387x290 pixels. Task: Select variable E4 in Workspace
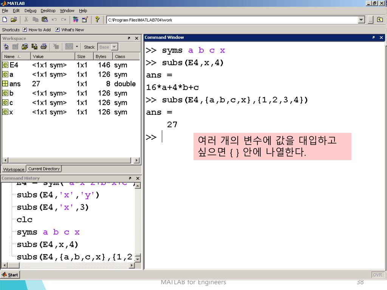(x=71, y=65)
